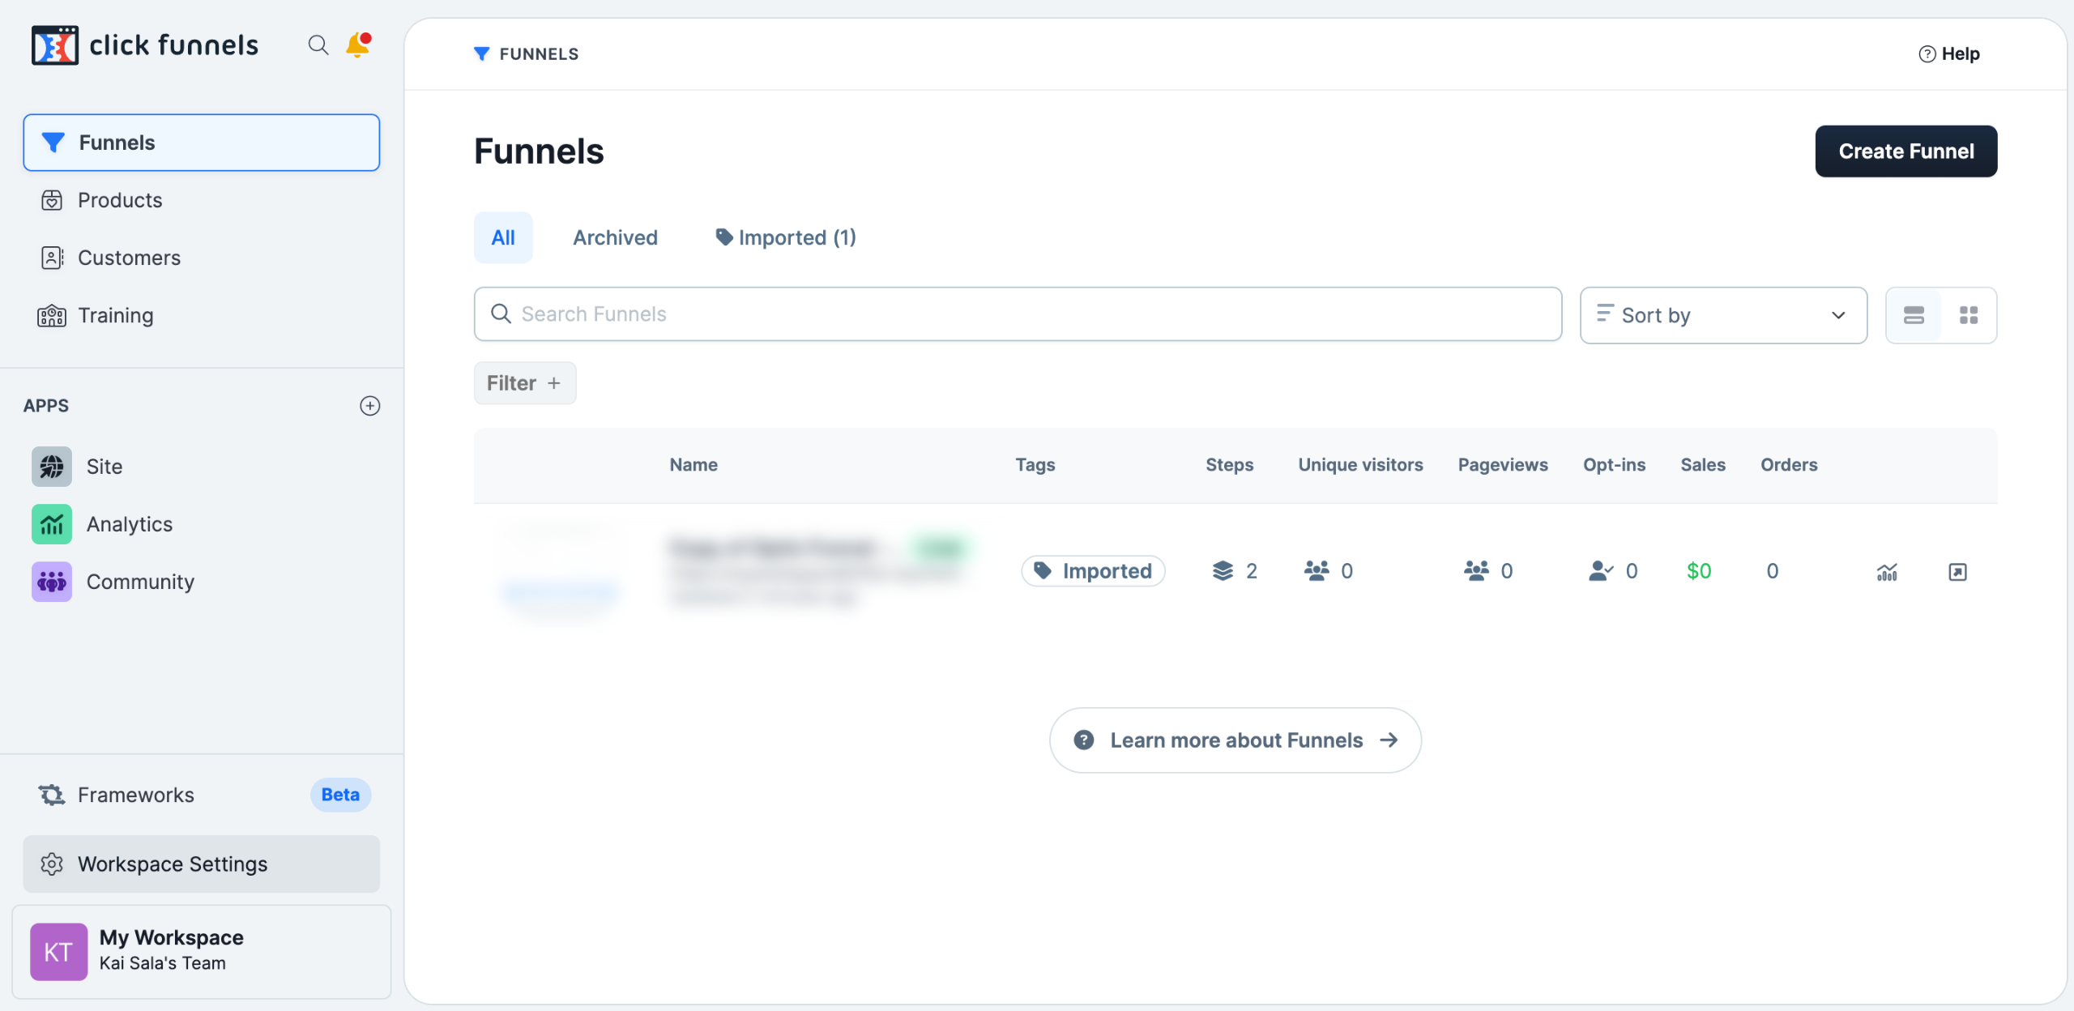Viewport: 2074px width, 1011px height.
Task: Open the Analytics app
Action: pos(129,524)
